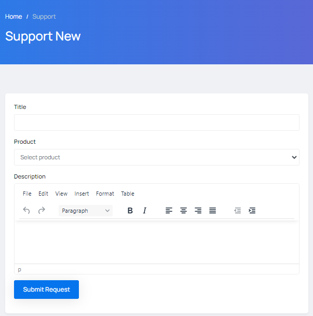
Task: Click the Undo arrow icon
Action: [26, 211]
